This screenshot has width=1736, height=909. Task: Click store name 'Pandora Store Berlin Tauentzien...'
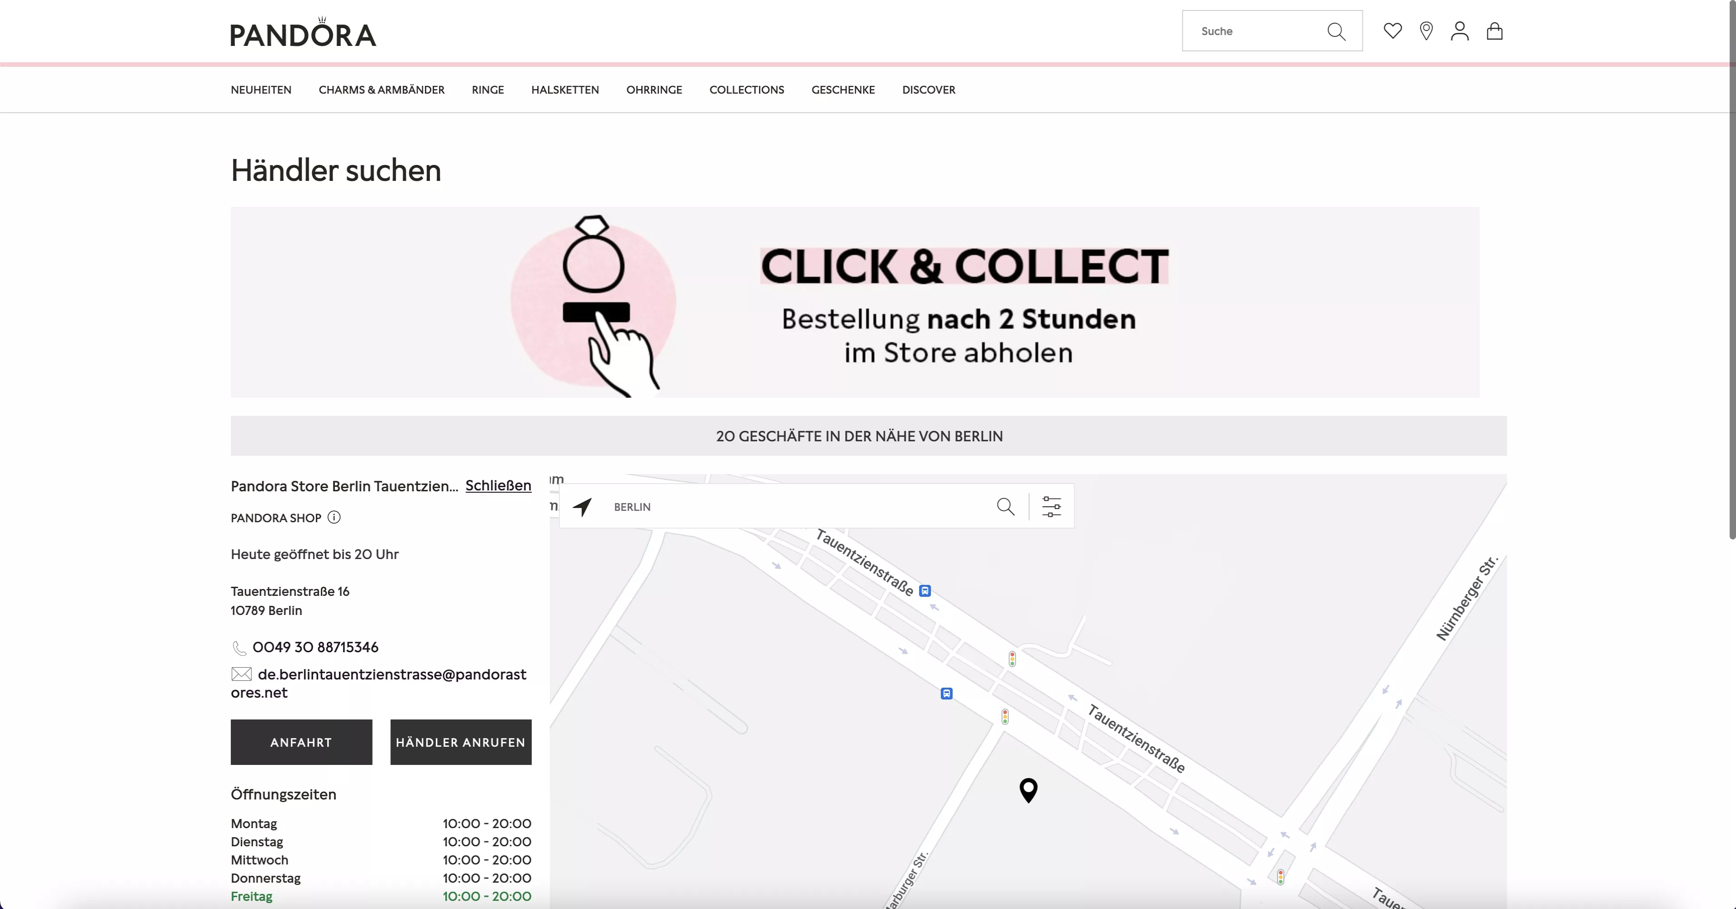tap(344, 486)
